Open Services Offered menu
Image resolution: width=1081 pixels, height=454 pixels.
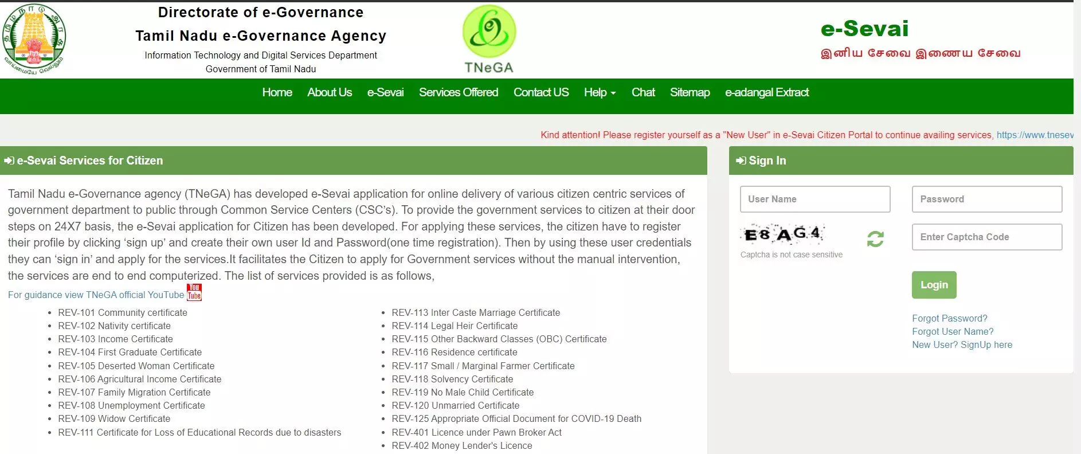tap(458, 92)
